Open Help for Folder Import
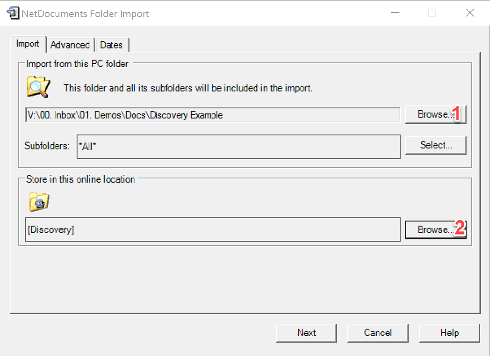Image resolution: width=490 pixels, height=356 pixels. (x=449, y=333)
